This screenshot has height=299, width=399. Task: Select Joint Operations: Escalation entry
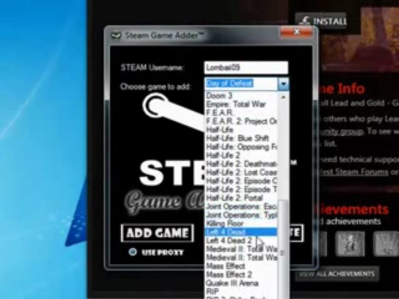click(241, 206)
